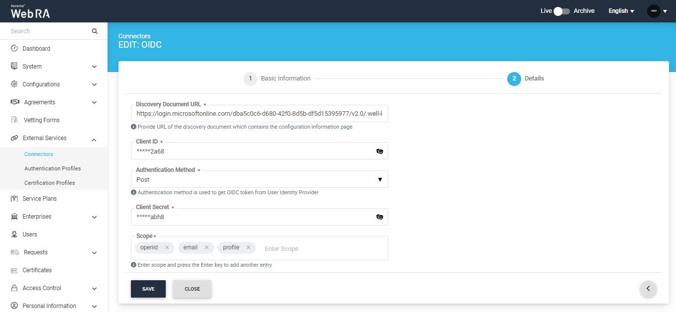Open the user avatar account menu

[657, 11]
